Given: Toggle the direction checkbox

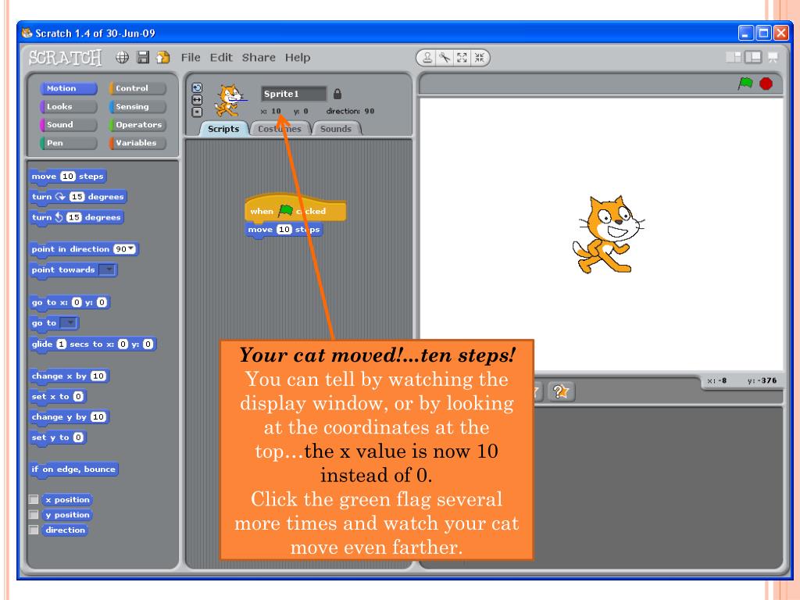Looking at the screenshot, I should [x=34, y=530].
